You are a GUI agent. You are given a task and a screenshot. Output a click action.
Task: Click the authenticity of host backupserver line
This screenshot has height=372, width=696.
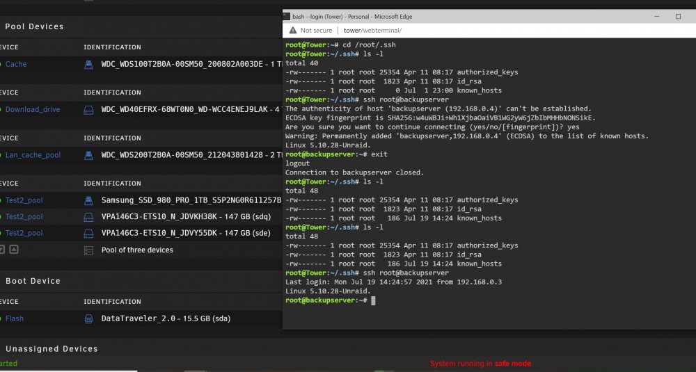(x=438, y=108)
